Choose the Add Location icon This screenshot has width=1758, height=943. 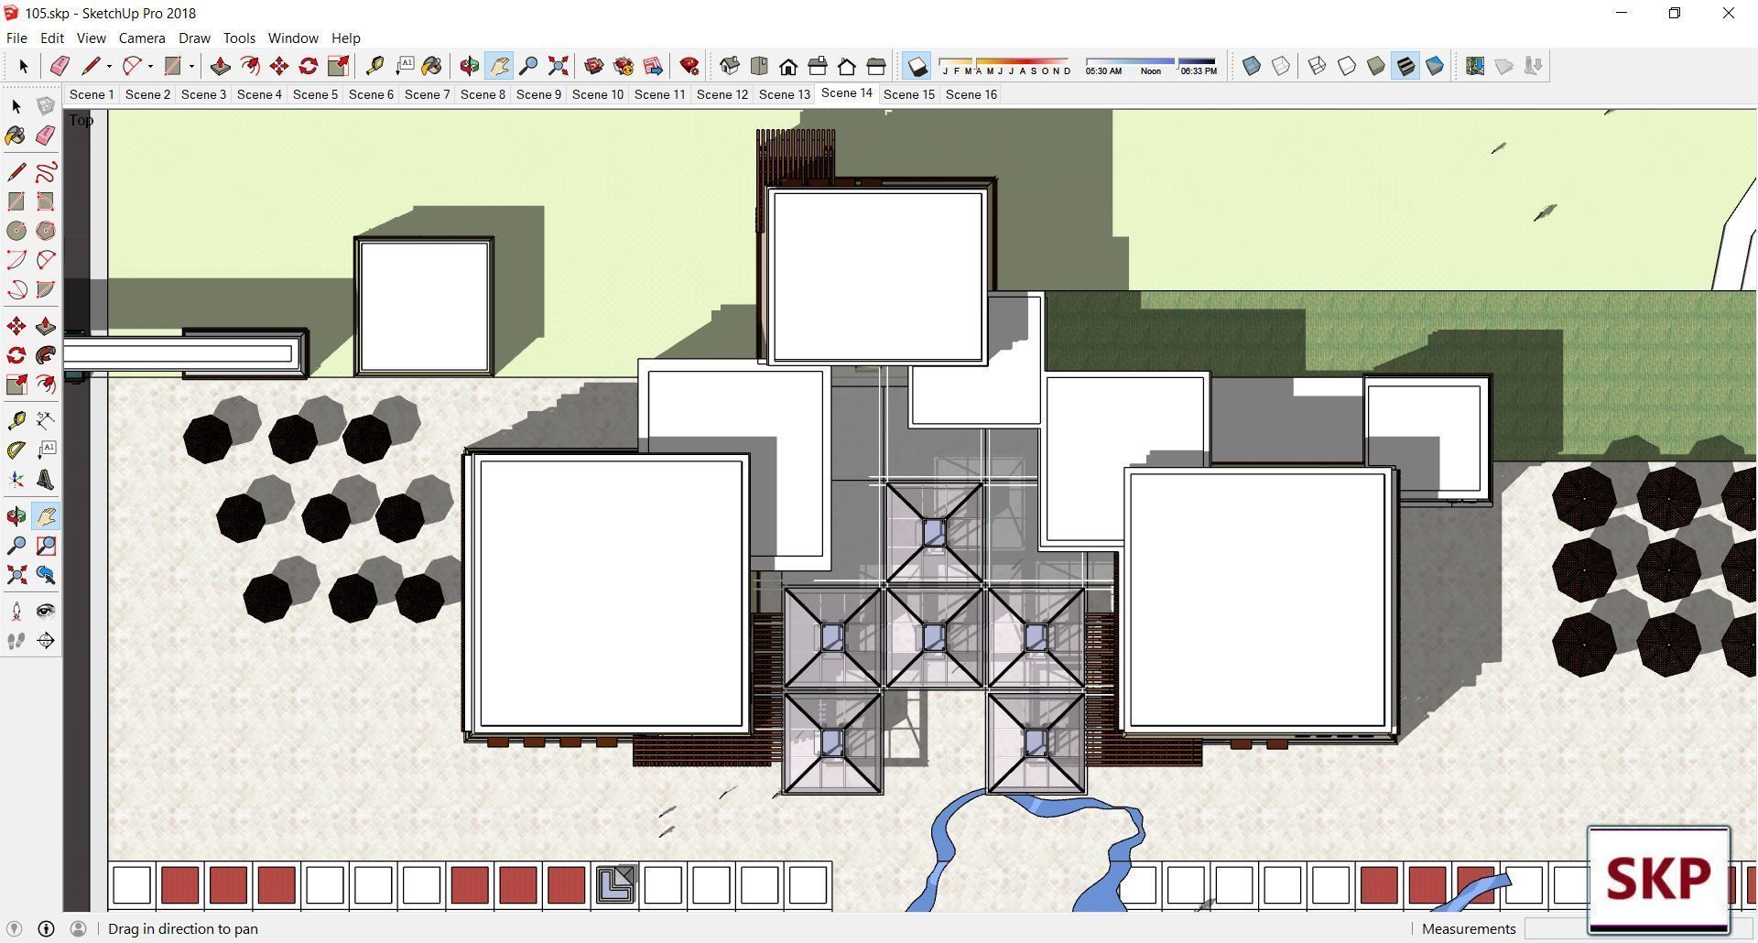click(x=1474, y=66)
